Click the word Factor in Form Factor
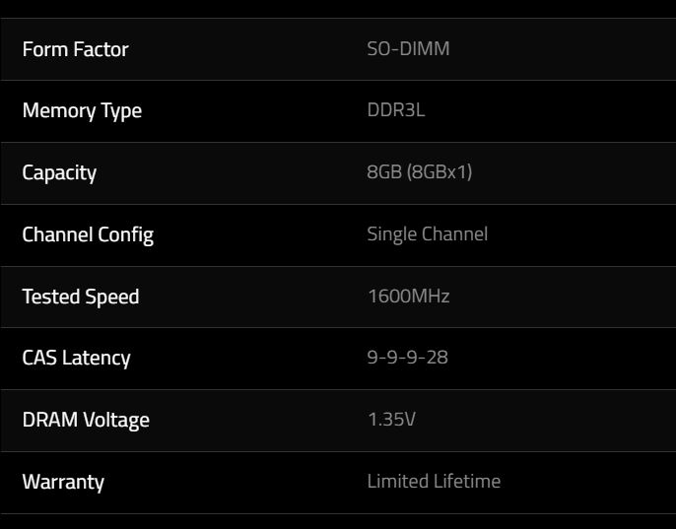Viewport: 676px width, 529px height. click(101, 49)
